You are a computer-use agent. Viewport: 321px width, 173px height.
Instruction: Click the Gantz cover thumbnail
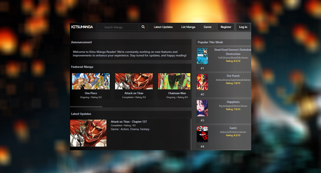[x=202, y=134]
